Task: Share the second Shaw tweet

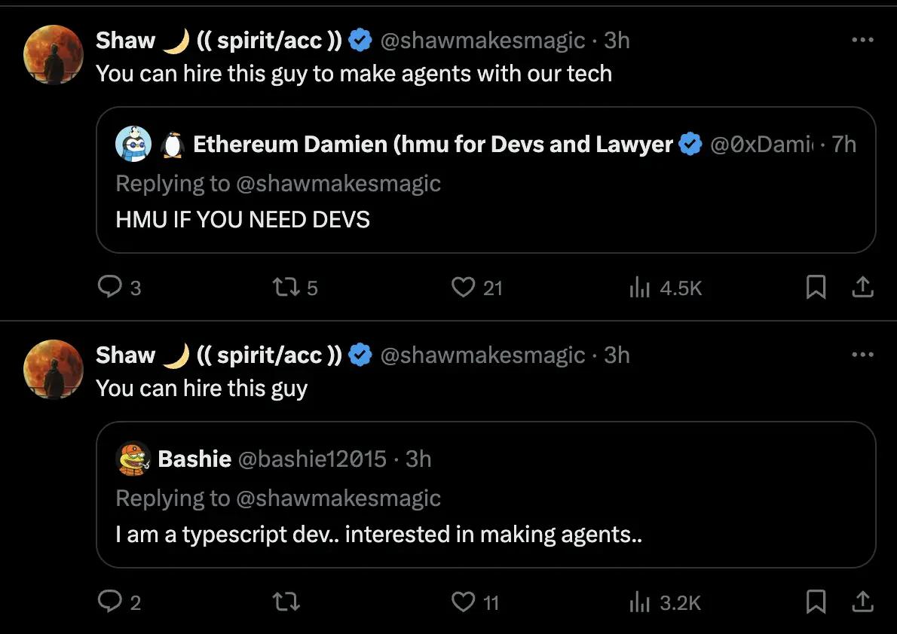Action: coord(862,602)
